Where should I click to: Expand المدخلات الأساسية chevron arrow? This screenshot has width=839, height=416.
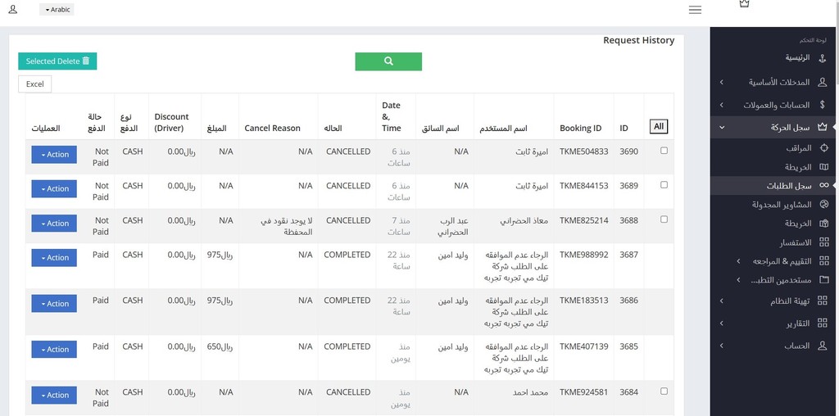tap(721, 83)
